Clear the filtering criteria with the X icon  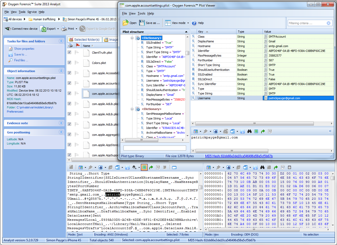(x=329, y=23)
